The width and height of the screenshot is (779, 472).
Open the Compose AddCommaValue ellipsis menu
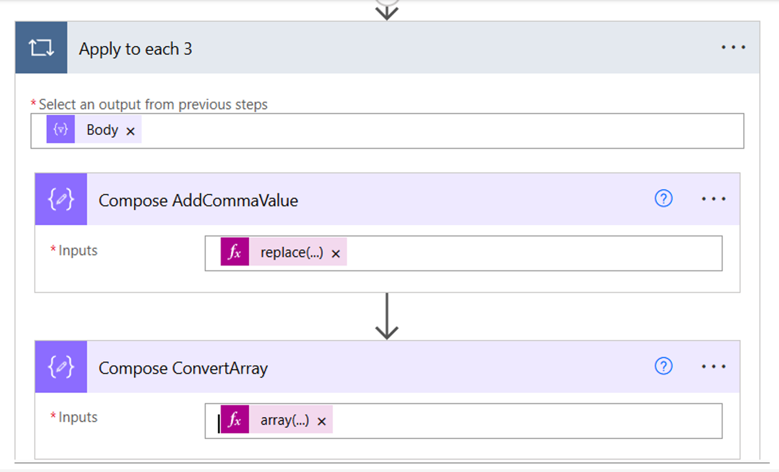point(714,198)
